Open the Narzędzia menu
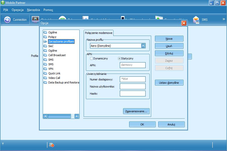The height and width of the screenshot is (151, 227). [x=33, y=10]
